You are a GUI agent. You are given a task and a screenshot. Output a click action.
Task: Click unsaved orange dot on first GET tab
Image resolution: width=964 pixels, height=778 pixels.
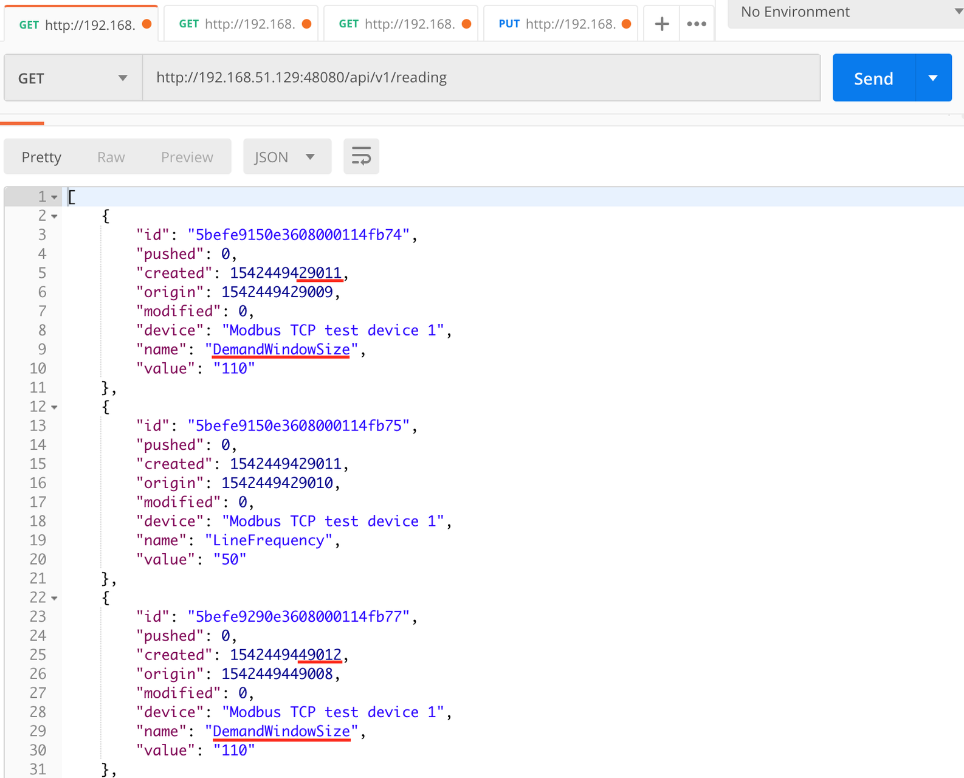pyautogui.click(x=146, y=24)
